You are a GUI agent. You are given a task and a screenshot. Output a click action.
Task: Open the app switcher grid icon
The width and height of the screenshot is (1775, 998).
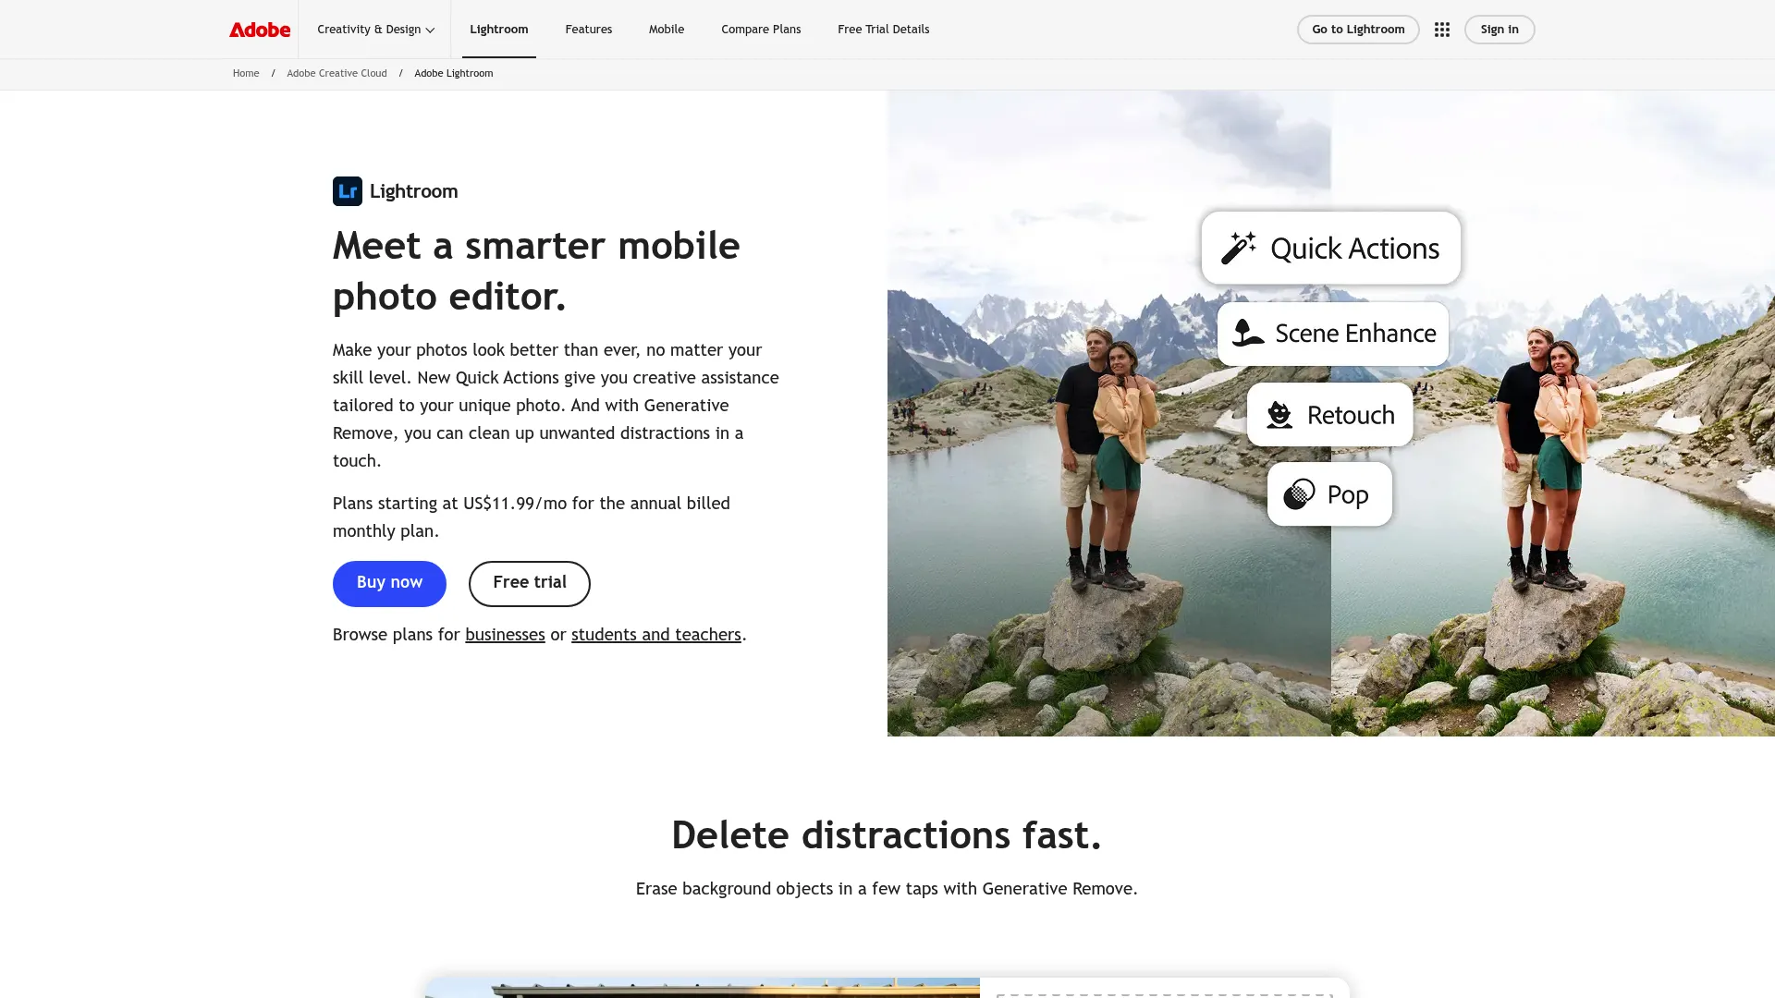coord(1441,30)
